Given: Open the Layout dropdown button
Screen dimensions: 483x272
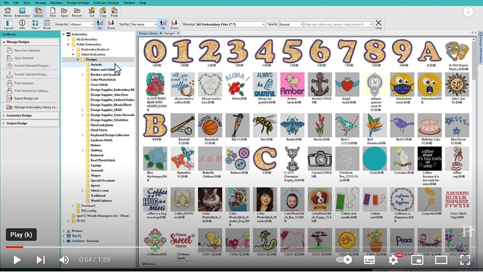Looking at the screenshot, I should pos(9,24).
